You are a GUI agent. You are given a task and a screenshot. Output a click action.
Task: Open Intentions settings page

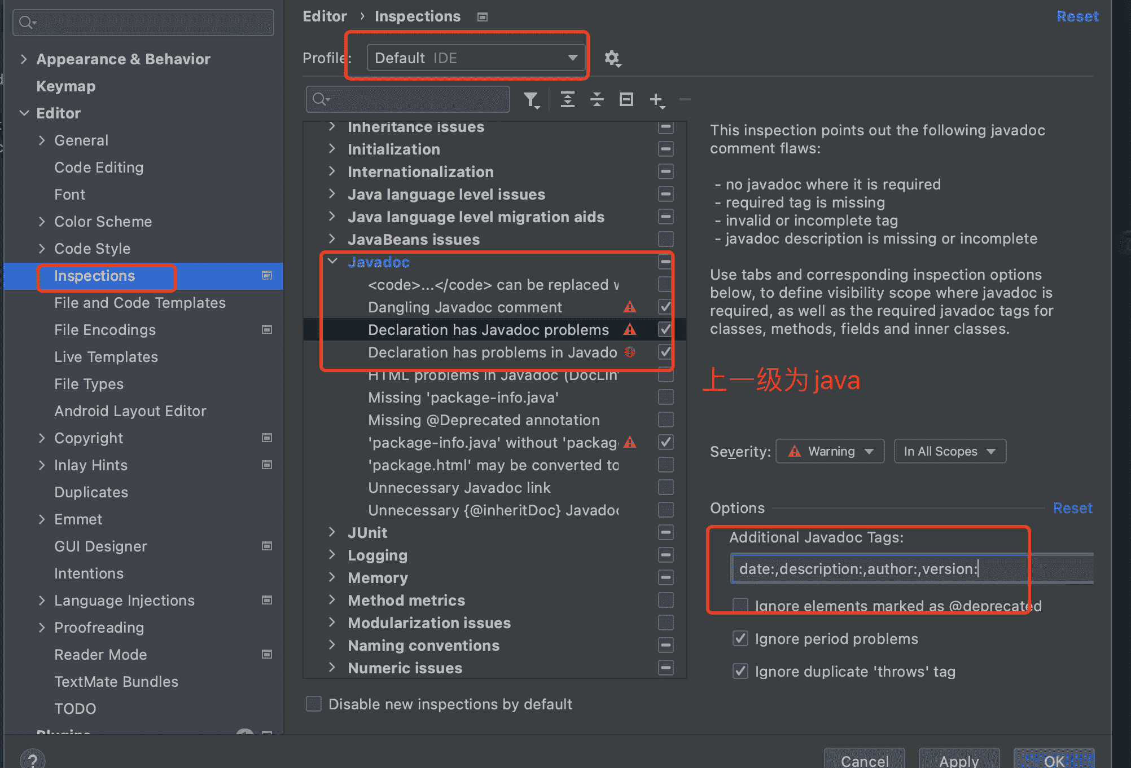point(89,573)
